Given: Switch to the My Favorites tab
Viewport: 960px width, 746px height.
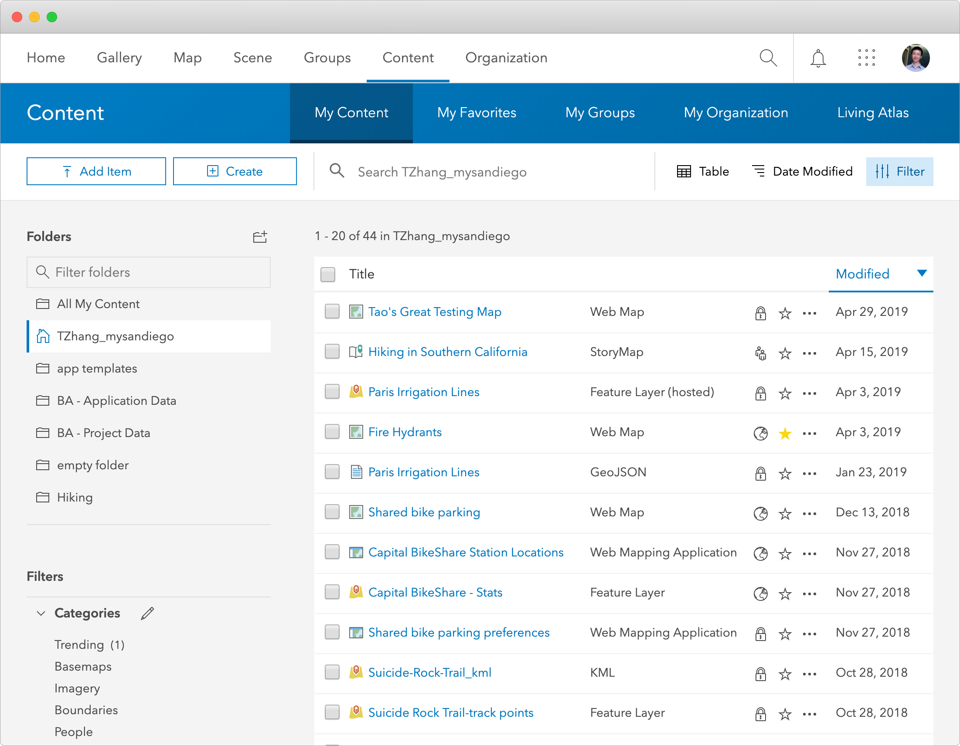Looking at the screenshot, I should 477,113.
